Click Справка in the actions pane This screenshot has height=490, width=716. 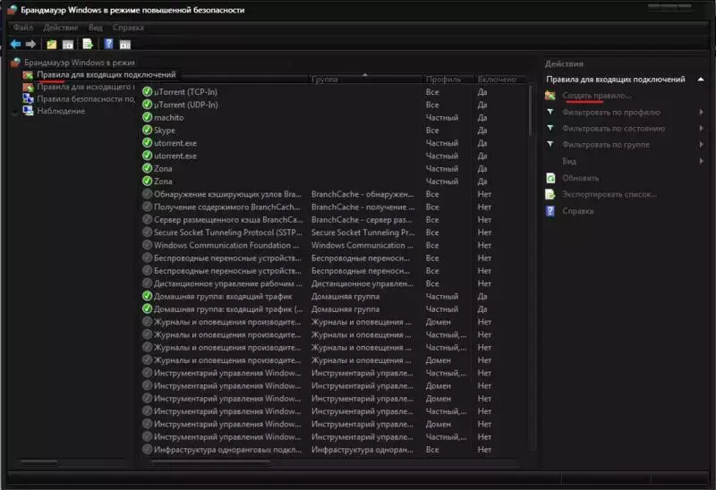[577, 211]
